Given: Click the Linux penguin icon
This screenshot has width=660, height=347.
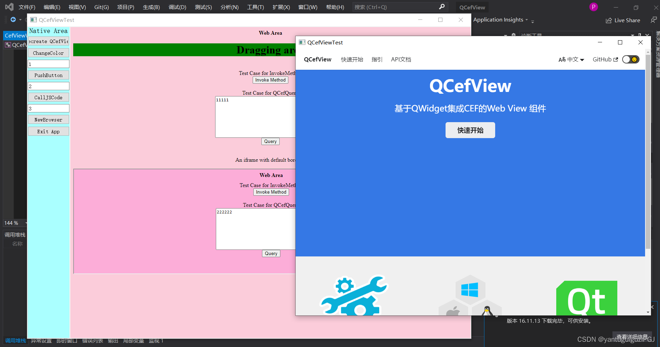Looking at the screenshot, I should click(488, 311).
